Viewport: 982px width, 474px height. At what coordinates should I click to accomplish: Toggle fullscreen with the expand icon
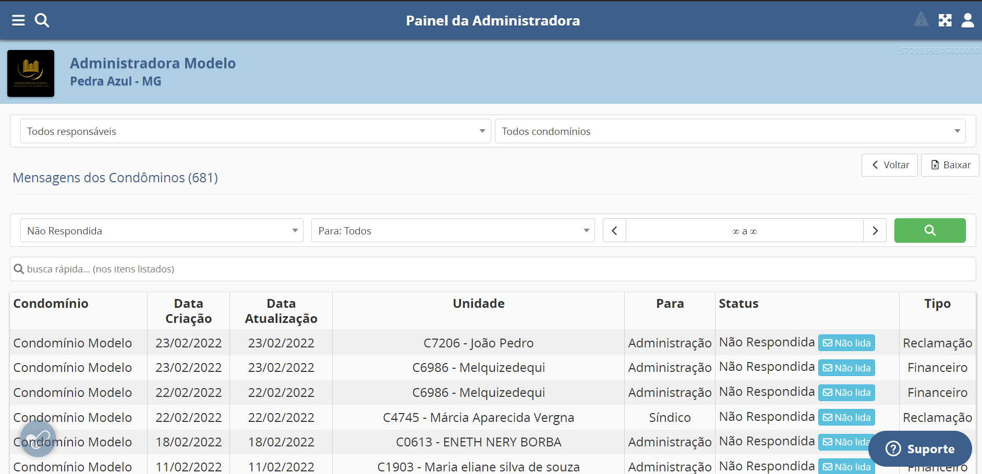point(945,20)
